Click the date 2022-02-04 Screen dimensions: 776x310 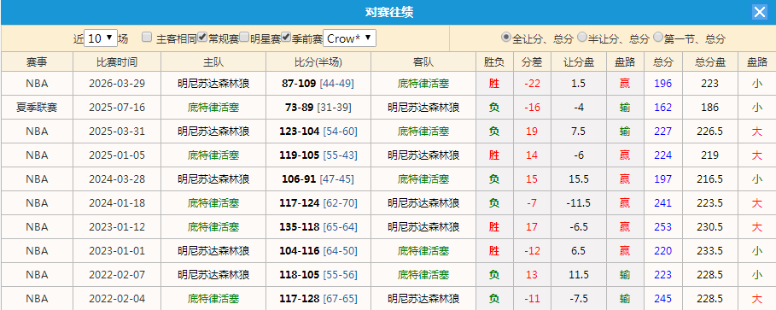(117, 299)
